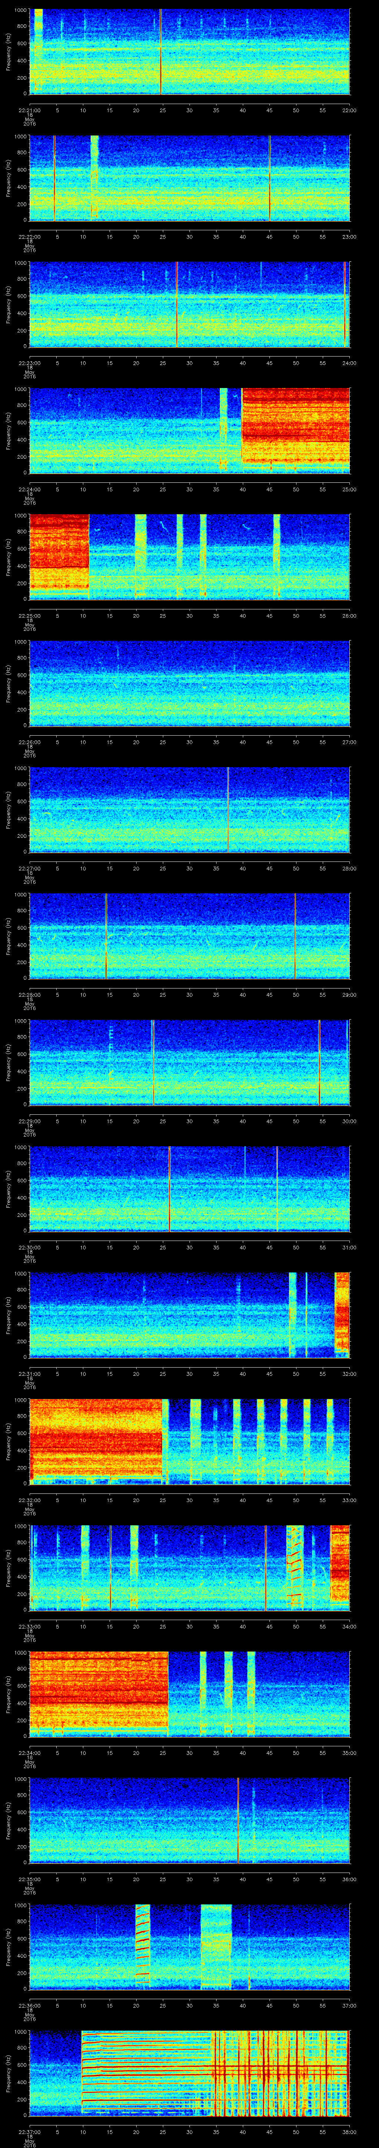Click the spectrogram panel starting at 22:32:00
The image size is (379, 2148).
[x=190, y=1441]
